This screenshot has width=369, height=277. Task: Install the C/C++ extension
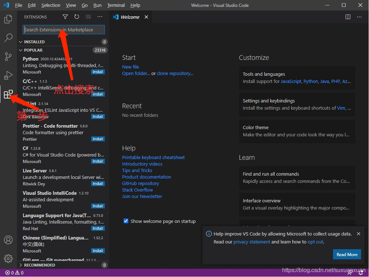tap(98, 94)
